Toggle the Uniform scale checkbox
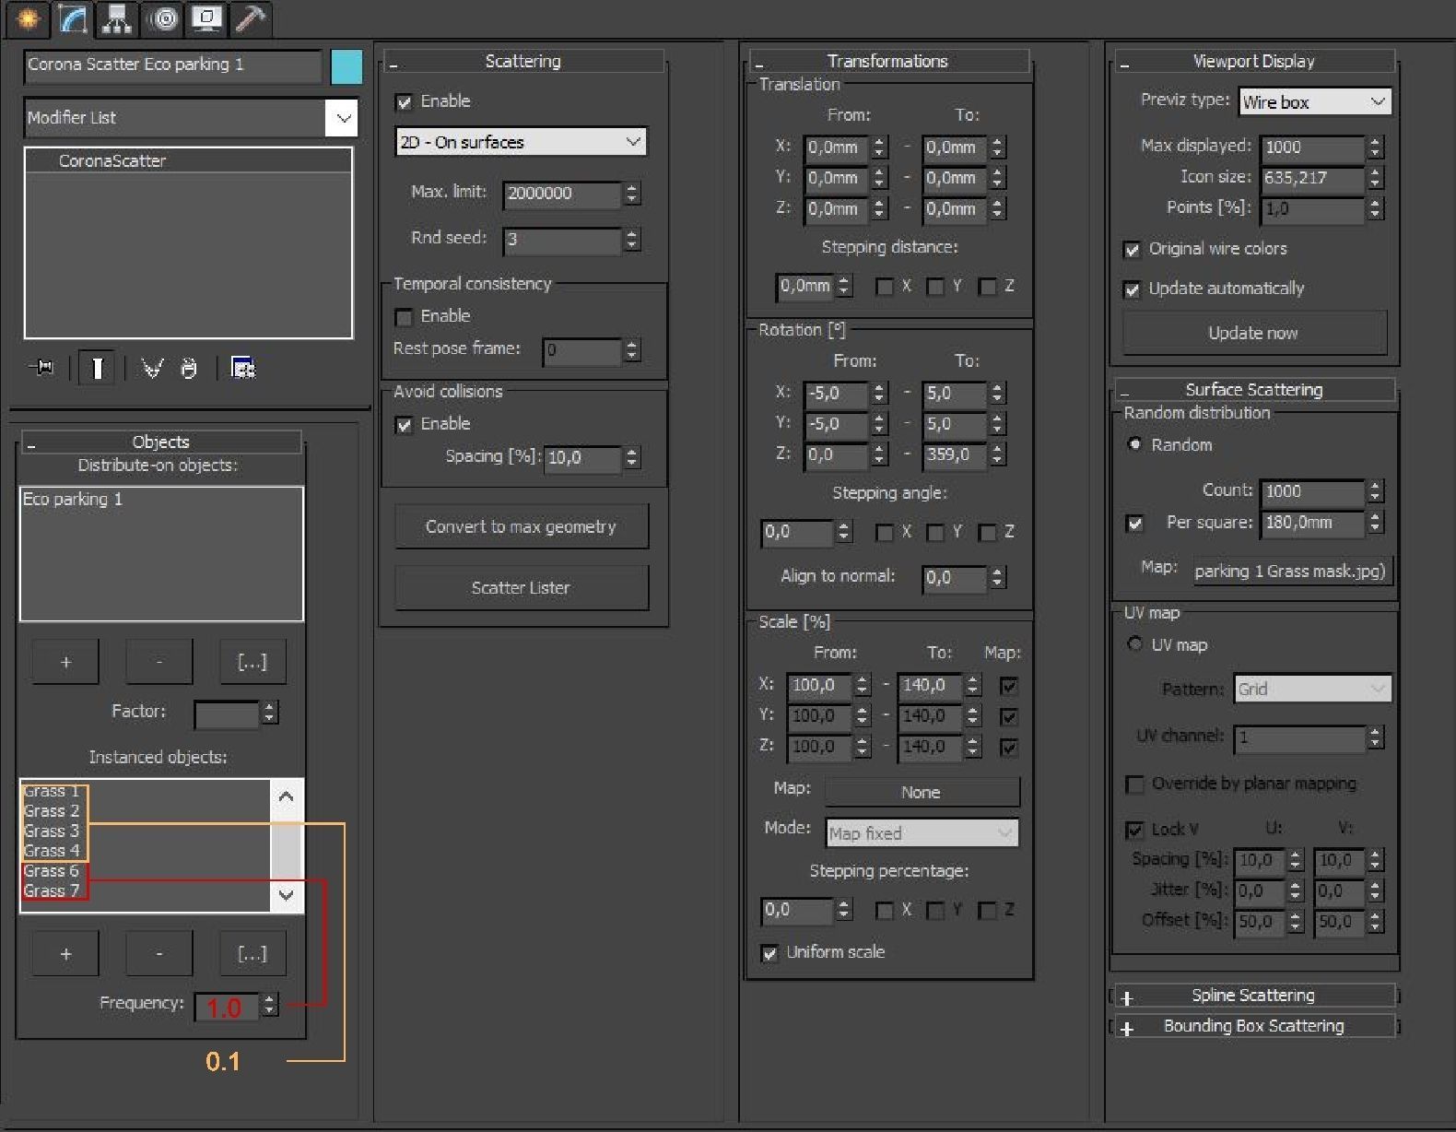This screenshot has height=1132, width=1456. (x=769, y=953)
